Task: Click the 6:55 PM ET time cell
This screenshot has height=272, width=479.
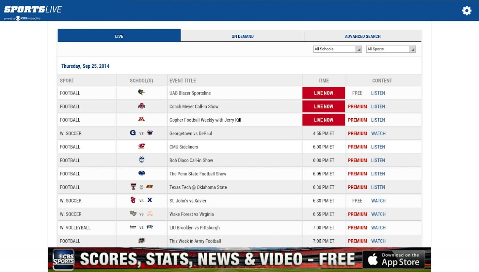Action: click(324, 214)
